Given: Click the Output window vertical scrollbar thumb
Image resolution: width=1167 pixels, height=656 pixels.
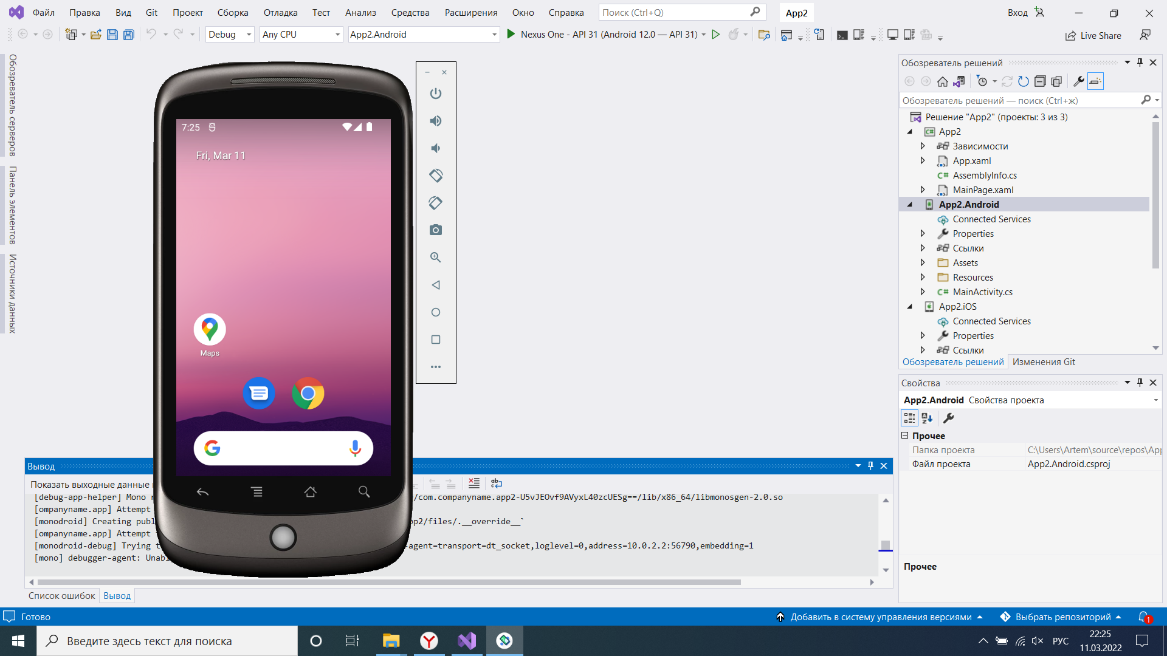Looking at the screenshot, I should point(886,545).
